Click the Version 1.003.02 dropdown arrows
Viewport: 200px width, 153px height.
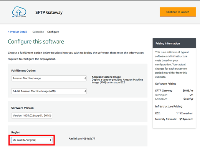click(x=51, y=116)
